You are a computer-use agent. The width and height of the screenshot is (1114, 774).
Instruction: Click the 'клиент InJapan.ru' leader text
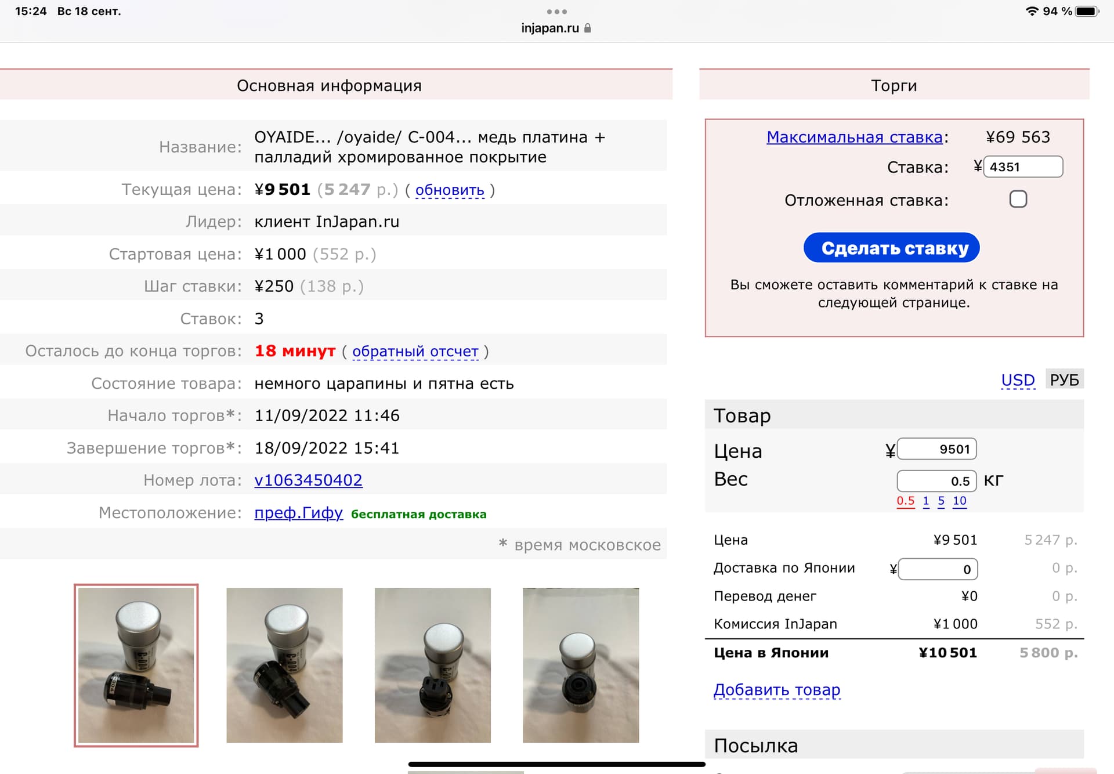tap(327, 222)
